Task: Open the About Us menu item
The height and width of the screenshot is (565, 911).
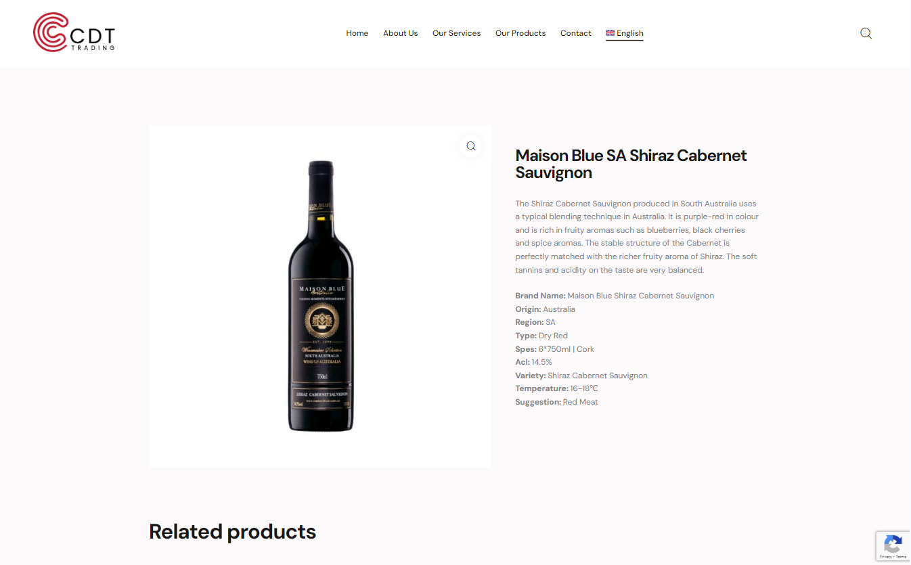Action: click(x=401, y=33)
